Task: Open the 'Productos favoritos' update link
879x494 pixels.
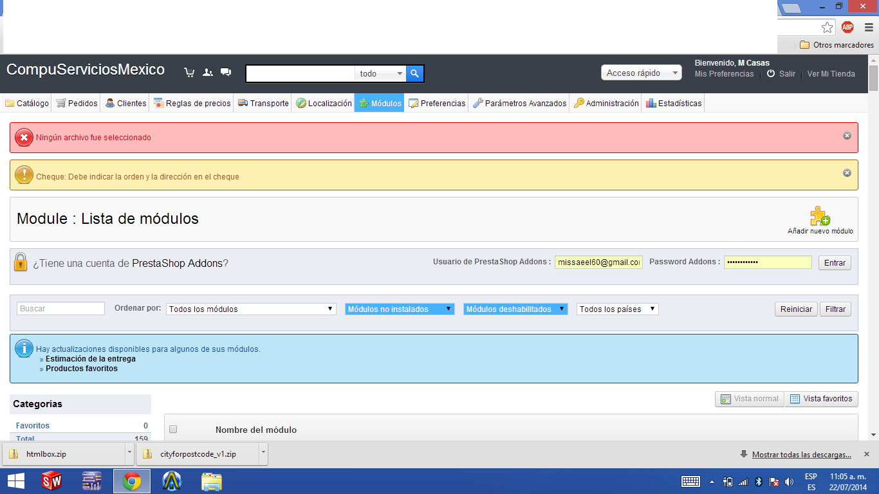Action: (82, 369)
